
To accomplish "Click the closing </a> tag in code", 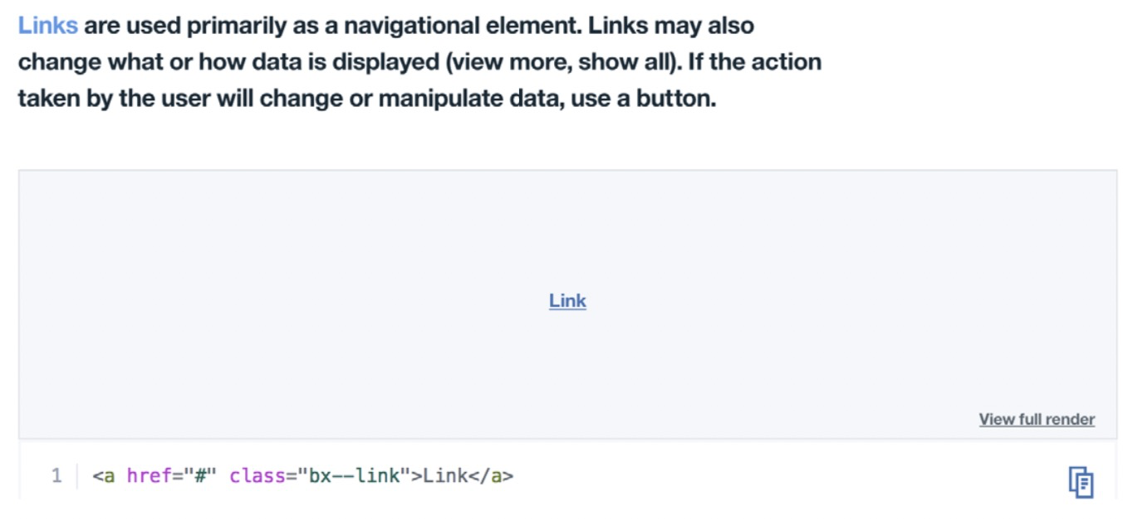I will point(493,476).
